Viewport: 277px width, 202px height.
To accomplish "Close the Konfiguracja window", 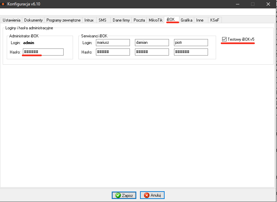I will coord(268,4).
